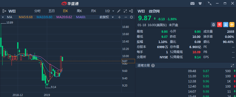Select the 09:48 trade row
Screen dimensions: 236x97
[x=186, y=71]
